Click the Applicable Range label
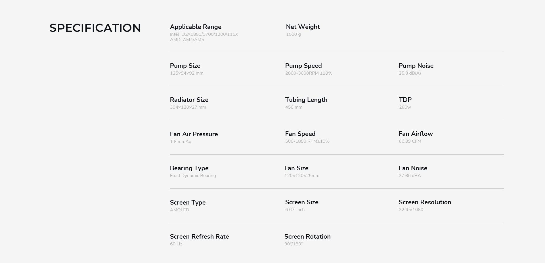This screenshot has width=545, height=263. click(x=196, y=27)
